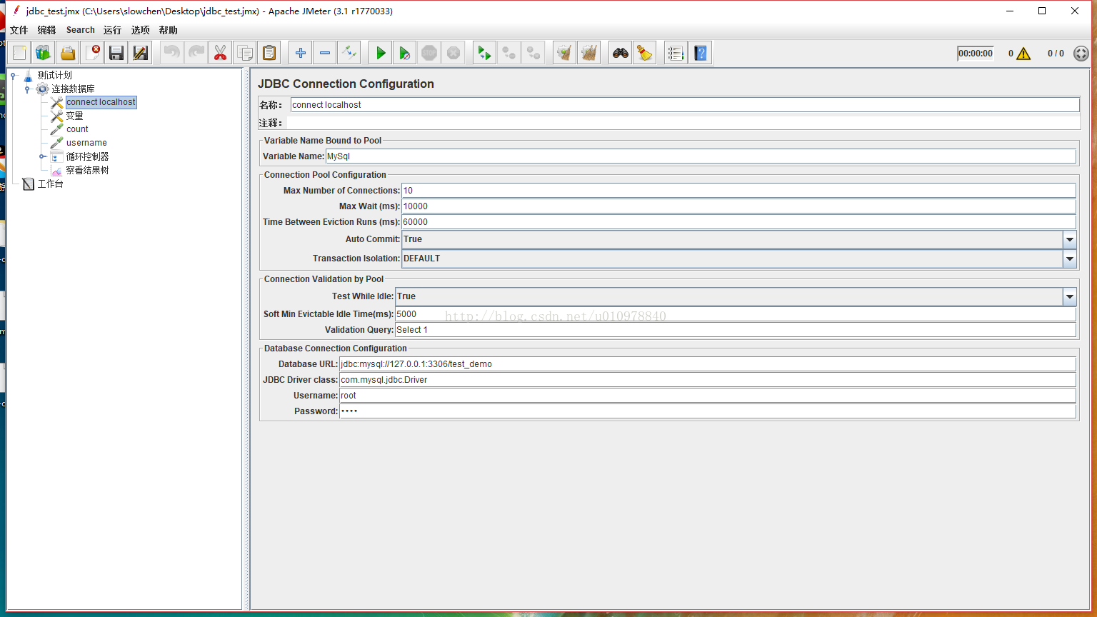Viewport: 1097px width, 617px height.
Task: Open the Search menu
Action: coord(81,30)
